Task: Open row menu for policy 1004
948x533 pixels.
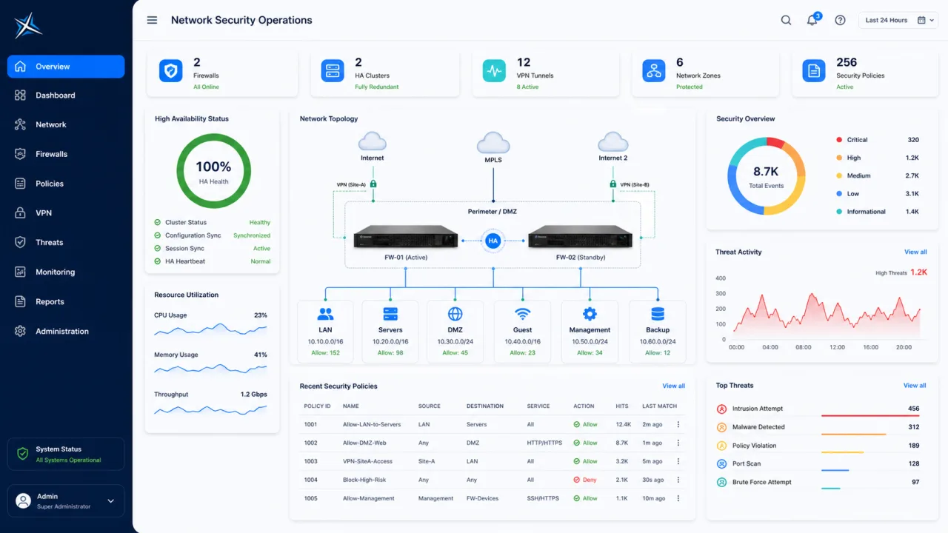Action: pyautogui.click(x=678, y=480)
